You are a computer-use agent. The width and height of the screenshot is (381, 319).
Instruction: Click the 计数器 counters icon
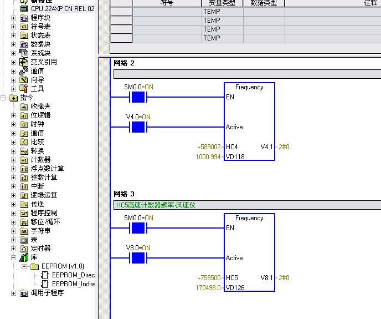pos(24,160)
